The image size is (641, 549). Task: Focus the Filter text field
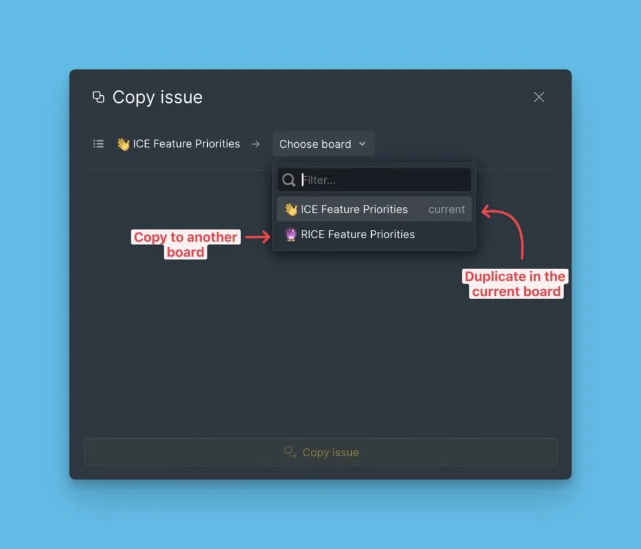point(374,180)
